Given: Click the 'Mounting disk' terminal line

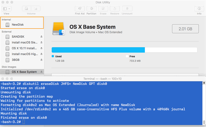Looking at the screenshot, I should tap(14, 113).
